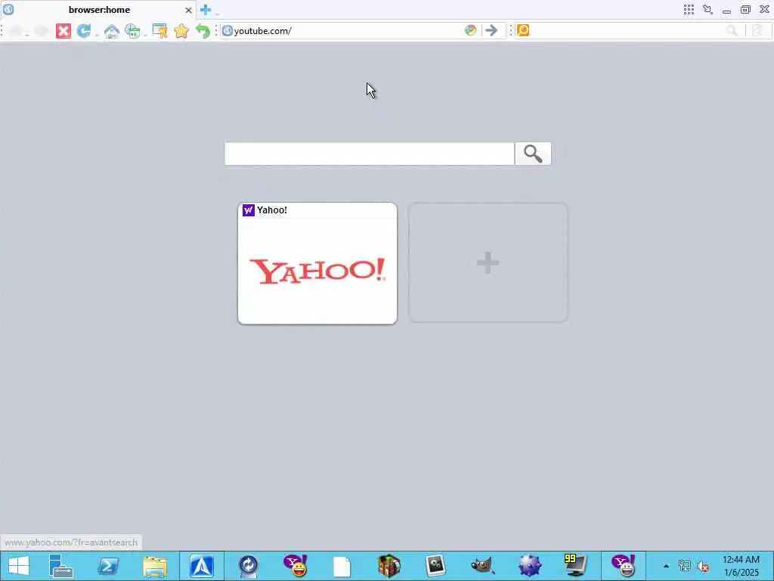The height and width of the screenshot is (581, 774).
Task: Add a new speed dial tile
Action: click(x=488, y=263)
